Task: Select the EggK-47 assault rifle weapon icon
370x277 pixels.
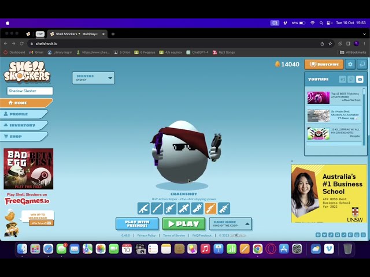Action: pos(143,208)
